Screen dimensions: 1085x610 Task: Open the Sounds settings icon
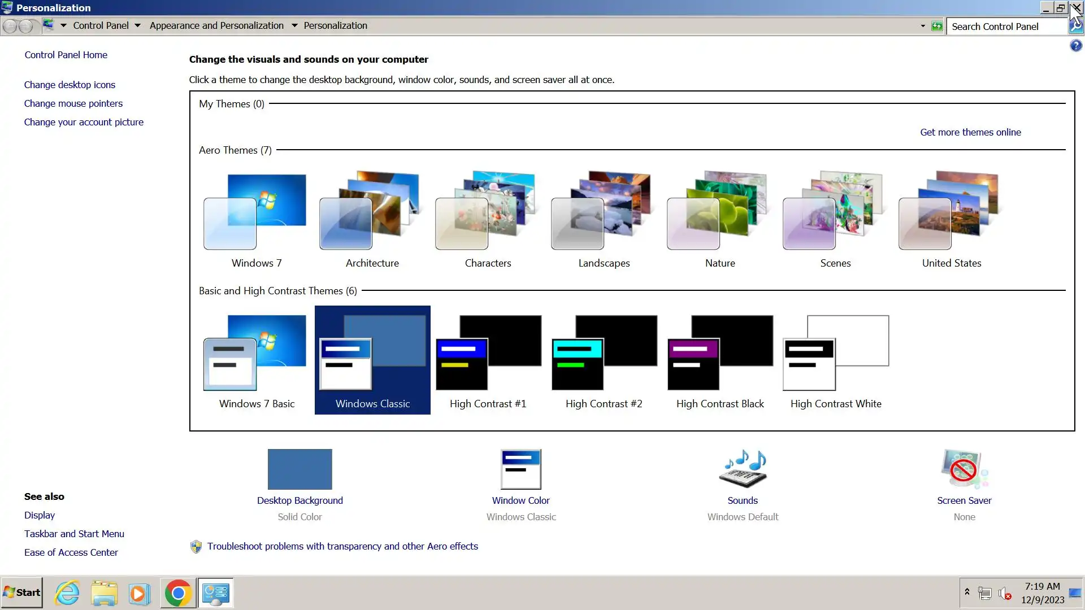click(743, 469)
